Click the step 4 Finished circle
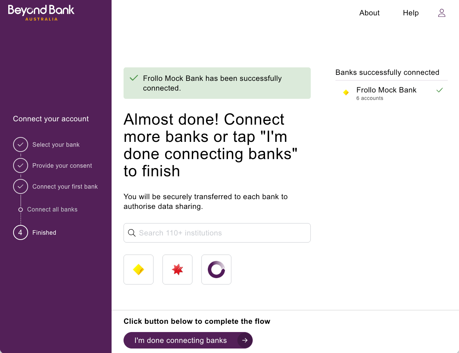The width and height of the screenshot is (459, 353). tap(21, 232)
